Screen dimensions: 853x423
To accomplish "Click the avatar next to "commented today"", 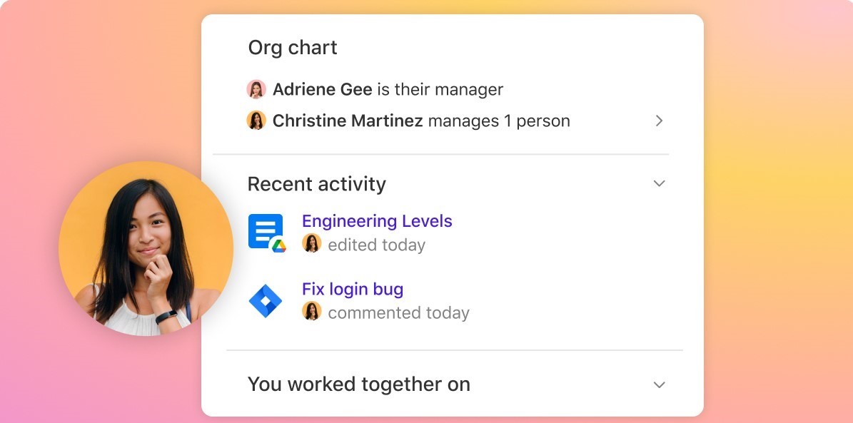I will click(312, 312).
